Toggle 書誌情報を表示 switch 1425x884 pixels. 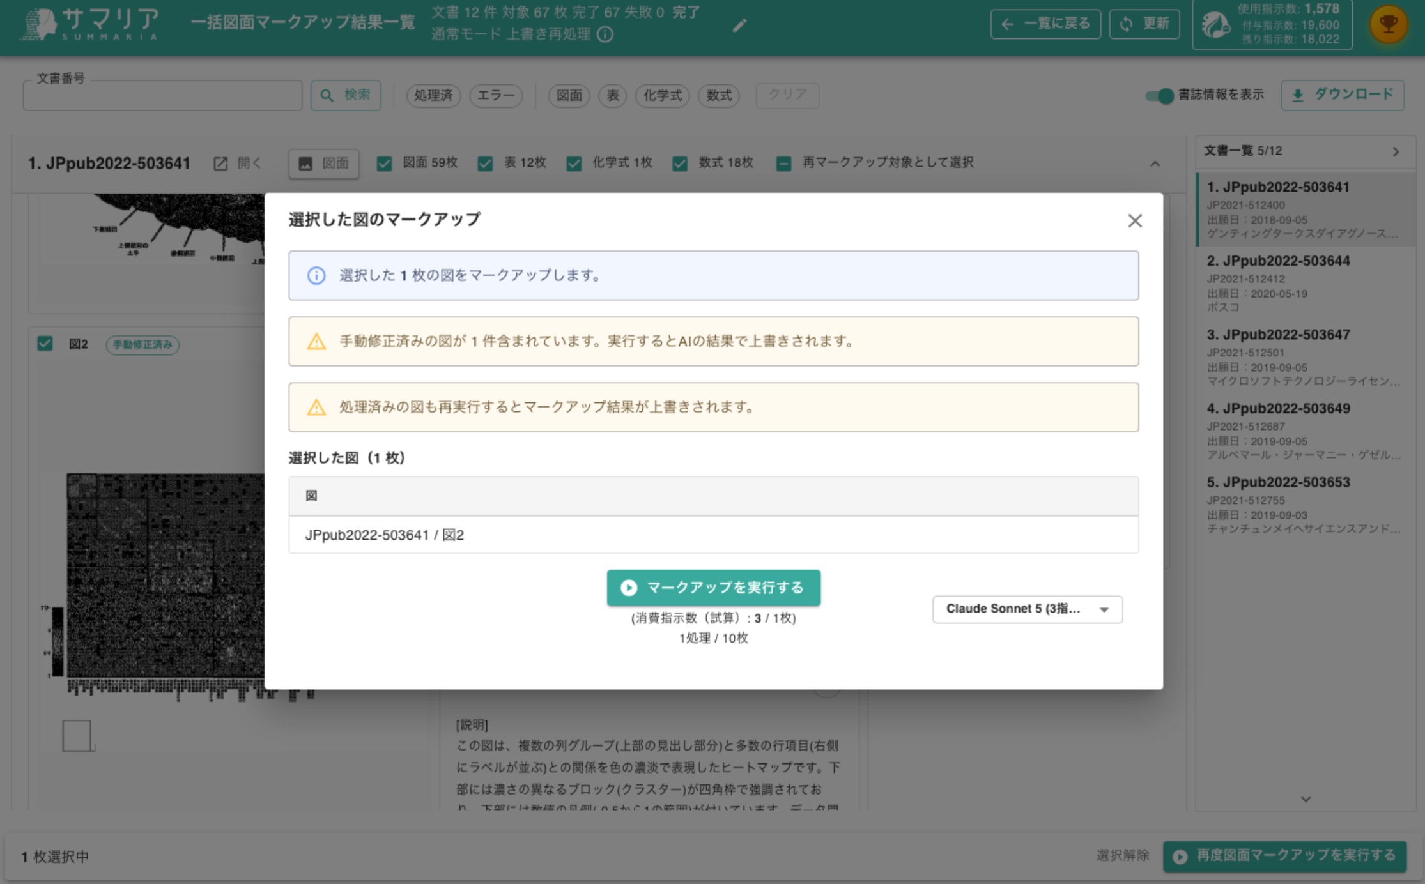[x=1160, y=96]
